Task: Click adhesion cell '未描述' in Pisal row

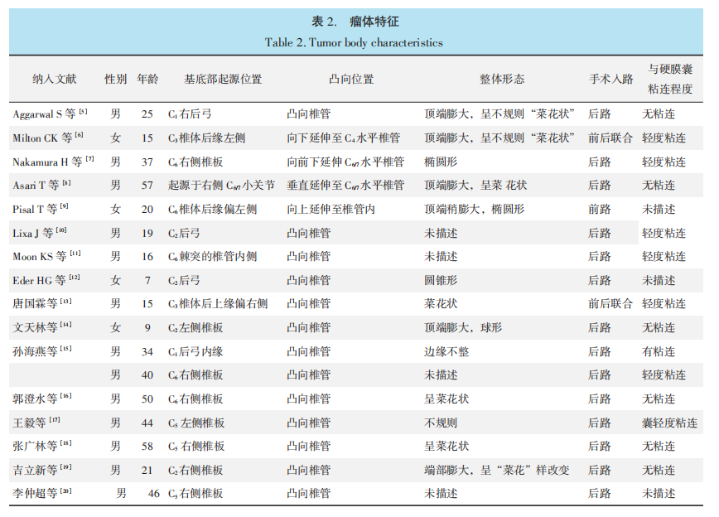Action: coord(659,209)
